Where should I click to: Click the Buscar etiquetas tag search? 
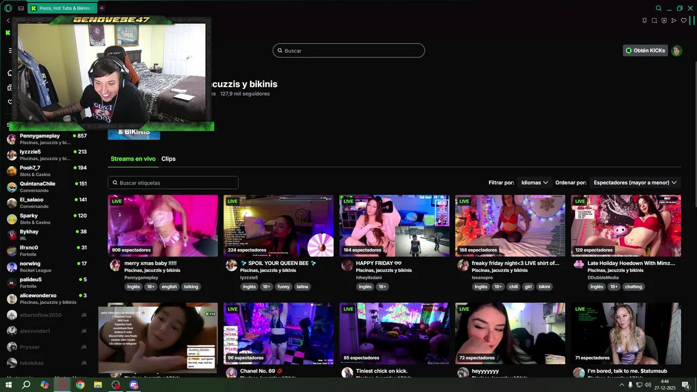pos(173,183)
